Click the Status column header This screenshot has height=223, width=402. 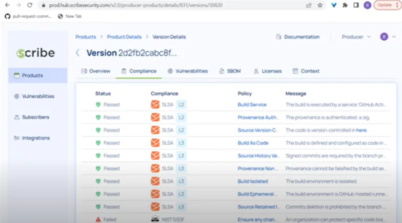[x=103, y=93]
